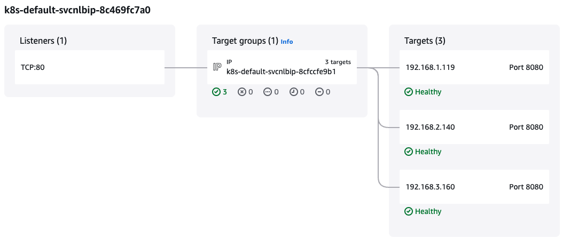Click the Targets (3) heading

(x=425, y=41)
